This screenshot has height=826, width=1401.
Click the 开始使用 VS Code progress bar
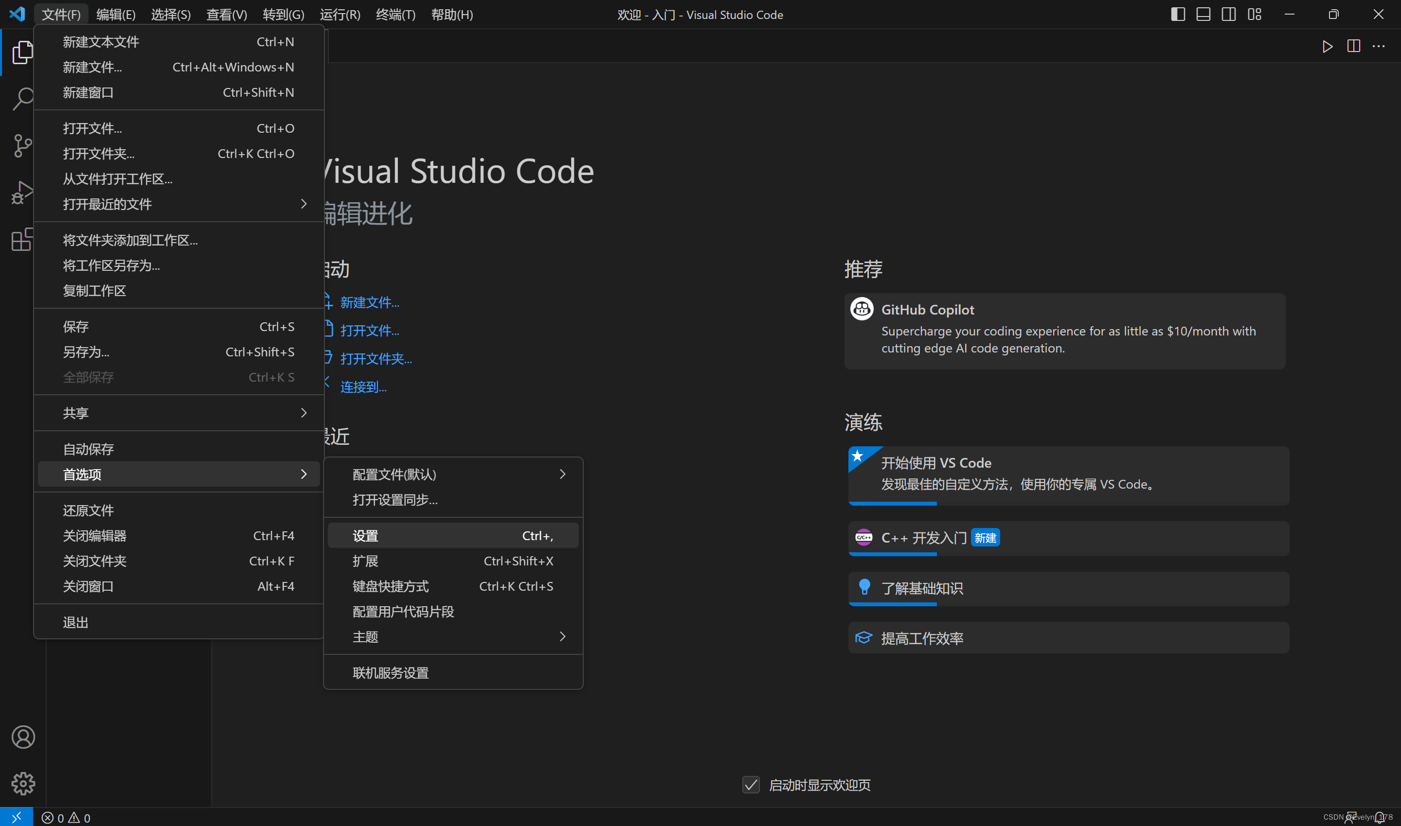coord(893,503)
